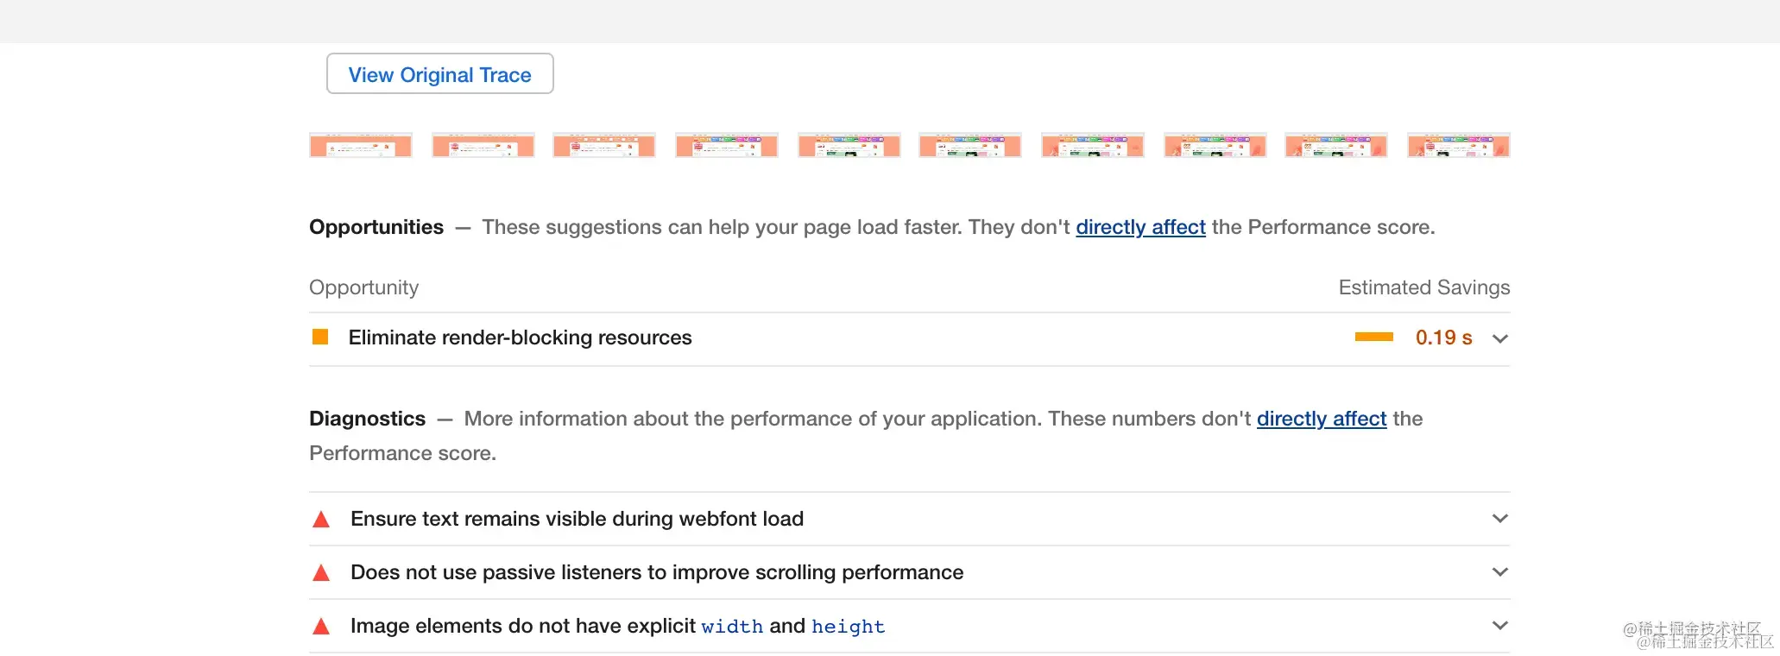The image size is (1780, 656).
Task: Click the red triangle for image elements audit
Action: pos(321,626)
